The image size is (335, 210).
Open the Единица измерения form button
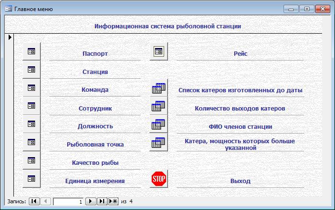[x=32, y=179]
